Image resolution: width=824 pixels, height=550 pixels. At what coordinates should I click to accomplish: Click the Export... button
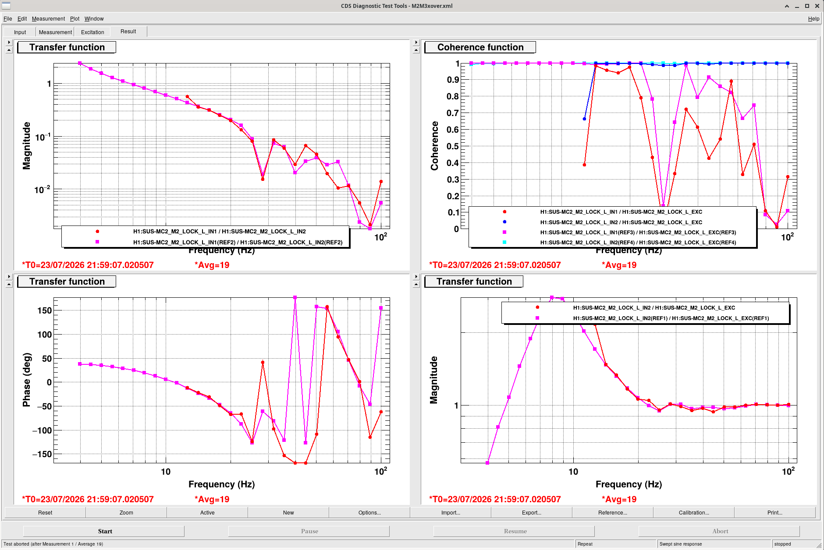532,512
